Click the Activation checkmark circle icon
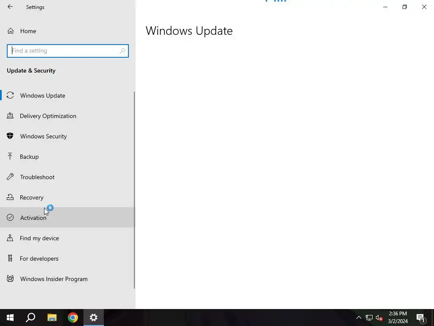 coord(10,217)
